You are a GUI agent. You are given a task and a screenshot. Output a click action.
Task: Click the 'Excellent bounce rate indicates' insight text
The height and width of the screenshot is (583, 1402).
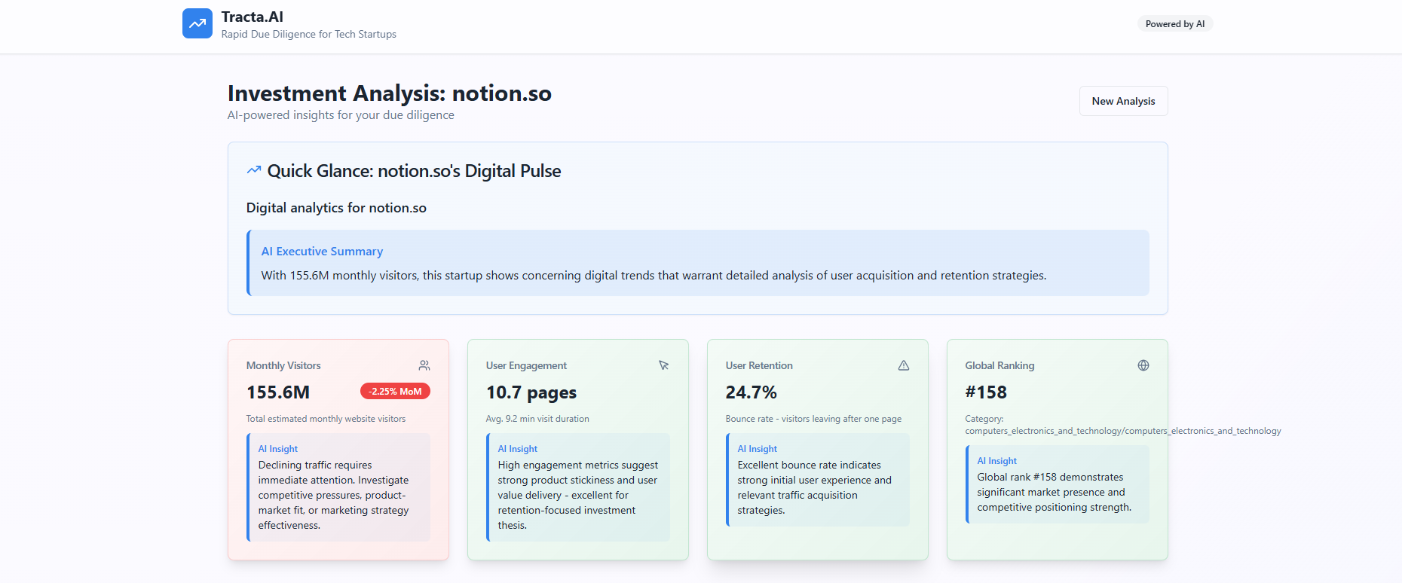(x=815, y=487)
